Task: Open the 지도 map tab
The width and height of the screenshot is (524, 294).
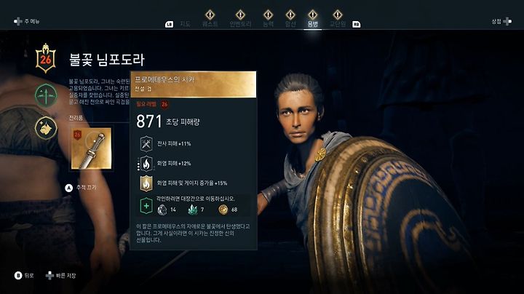Action: (185, 24)
